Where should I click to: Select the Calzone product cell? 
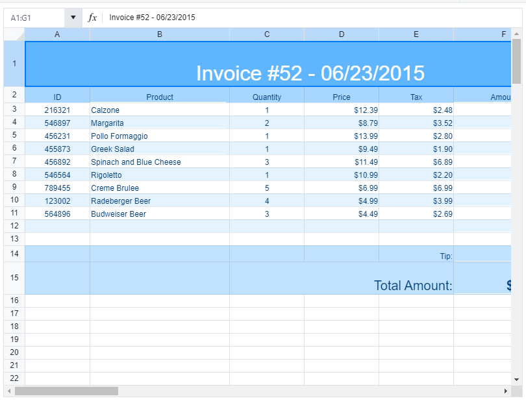click(160, 110)
